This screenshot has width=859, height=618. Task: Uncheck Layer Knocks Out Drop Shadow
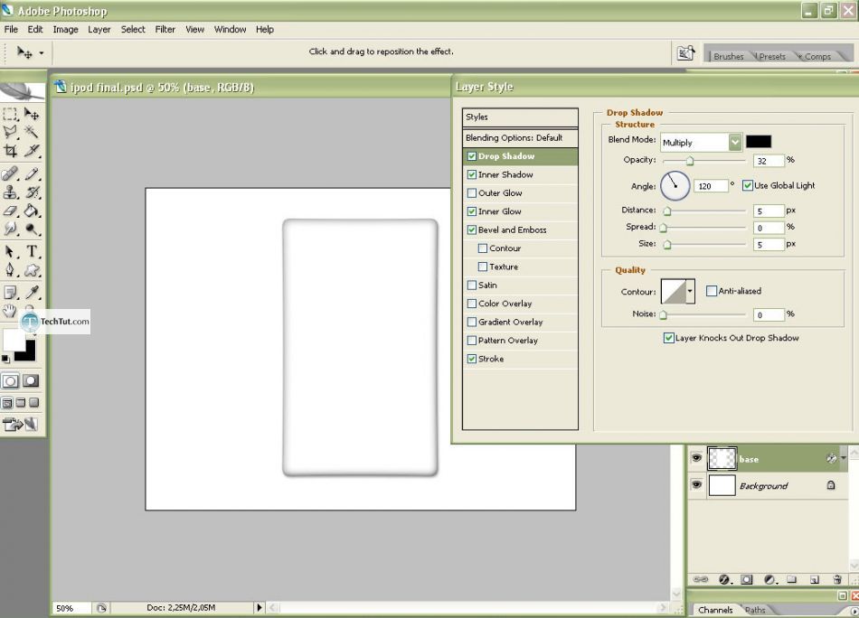(669, 338)
